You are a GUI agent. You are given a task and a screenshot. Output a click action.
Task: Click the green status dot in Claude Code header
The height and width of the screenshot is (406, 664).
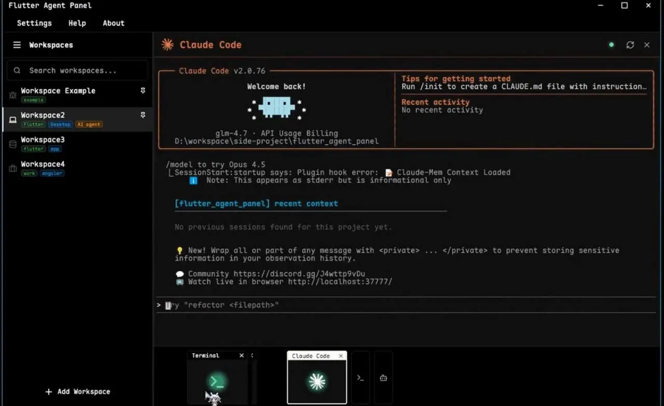[x=612, y=45]
